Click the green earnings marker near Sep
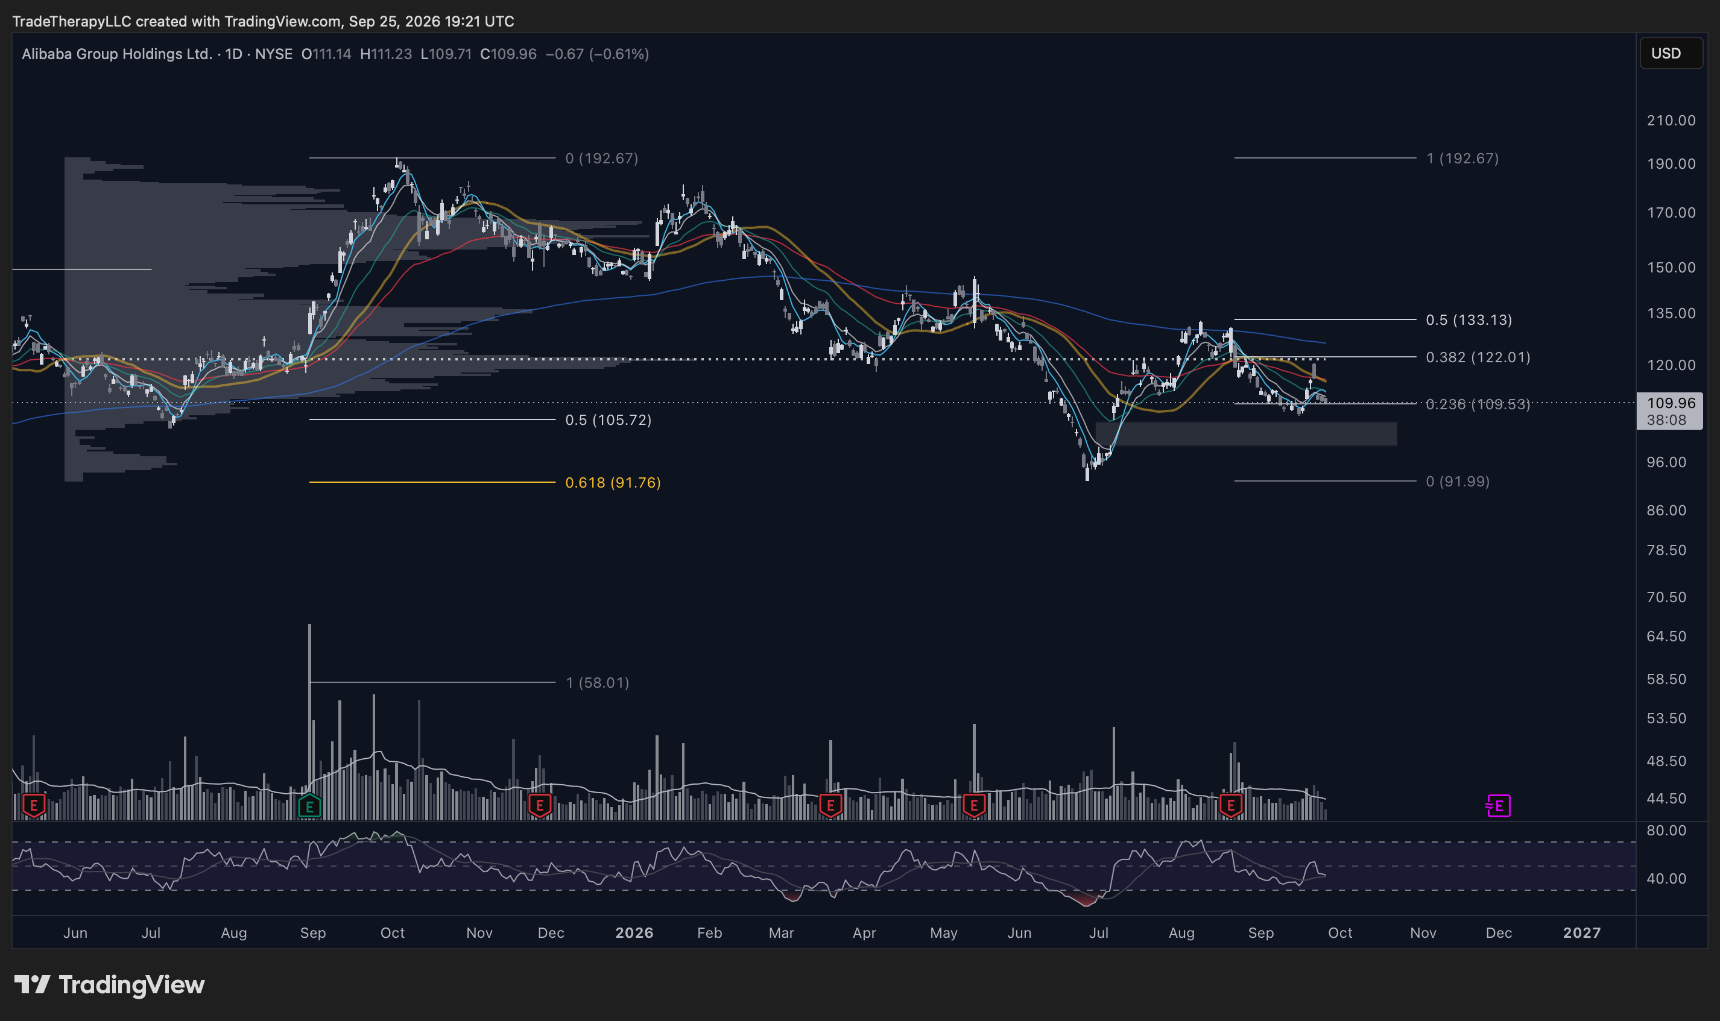The image size is (1720, 1021). click(x=310, y=805)
